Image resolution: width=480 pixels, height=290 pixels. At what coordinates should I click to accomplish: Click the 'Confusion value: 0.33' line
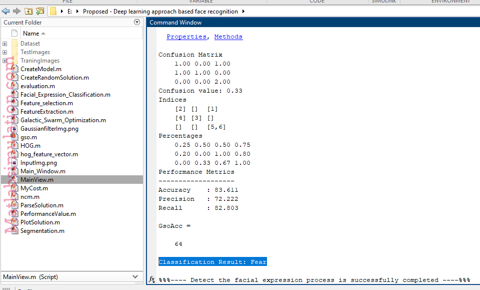pos(200,91)
